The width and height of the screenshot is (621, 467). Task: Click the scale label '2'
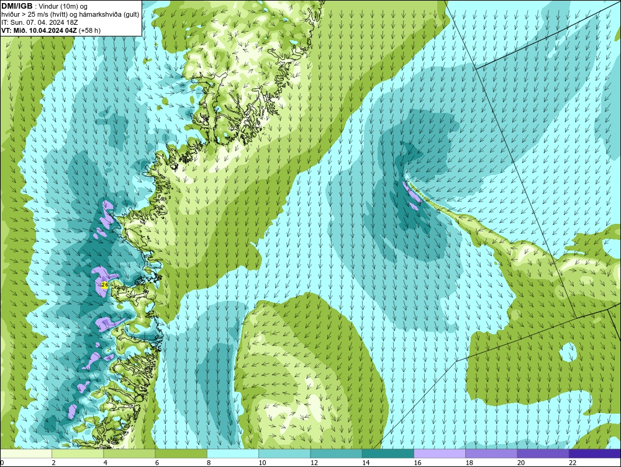(x=53, y=463)
